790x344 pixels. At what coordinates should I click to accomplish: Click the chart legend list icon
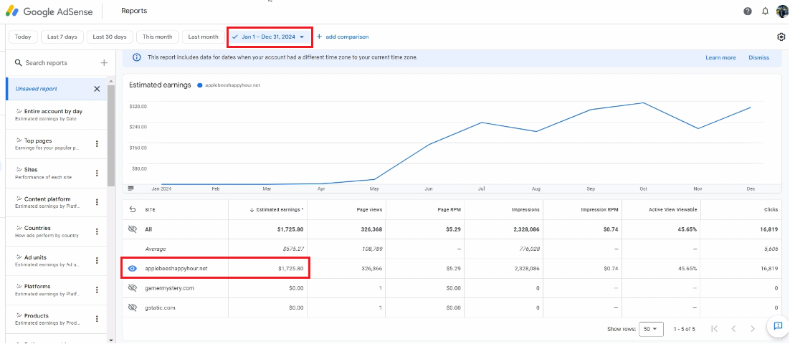[x=131, y=188]
